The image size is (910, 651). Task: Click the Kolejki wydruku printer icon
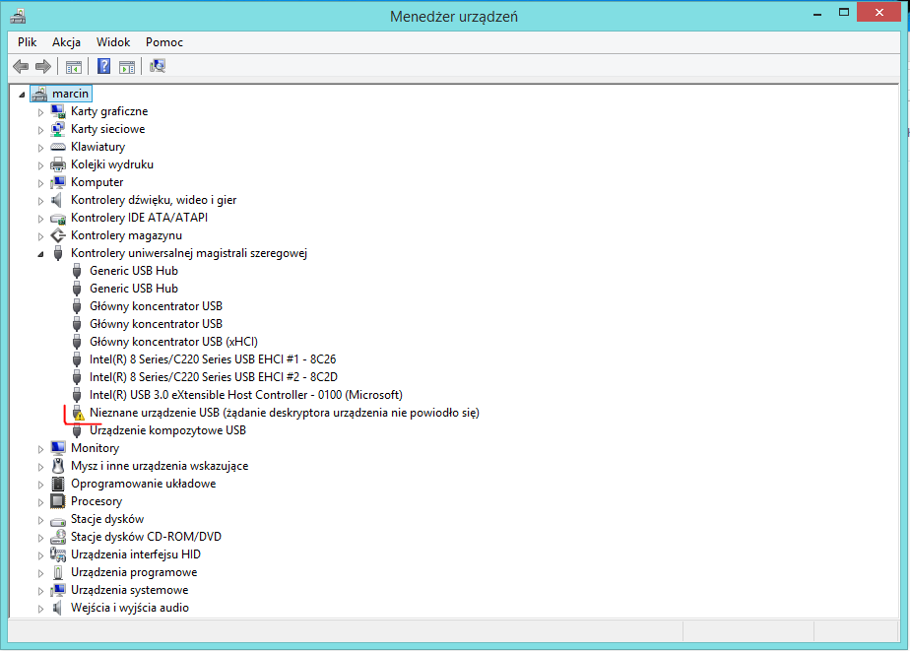(58, 164)
